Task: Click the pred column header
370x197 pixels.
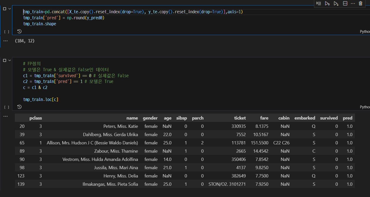Action: point(348,118)
